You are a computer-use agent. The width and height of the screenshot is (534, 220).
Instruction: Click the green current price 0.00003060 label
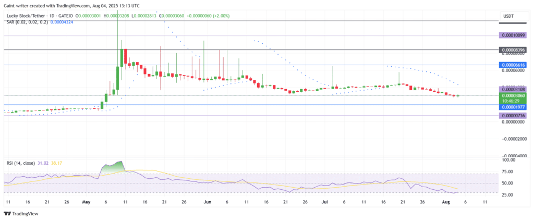point(513,96)
